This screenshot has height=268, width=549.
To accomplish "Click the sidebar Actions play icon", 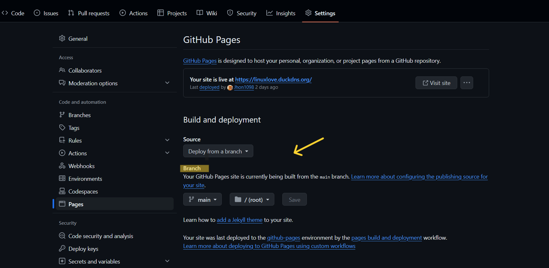I will point(62,153).
